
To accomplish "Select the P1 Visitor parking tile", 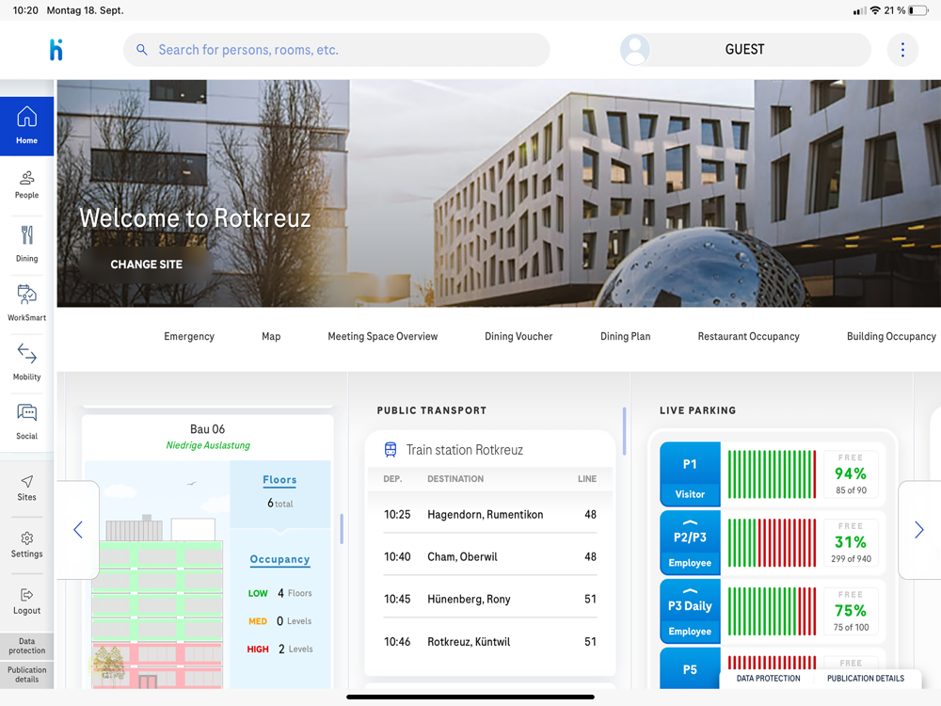I will (690, 474).
